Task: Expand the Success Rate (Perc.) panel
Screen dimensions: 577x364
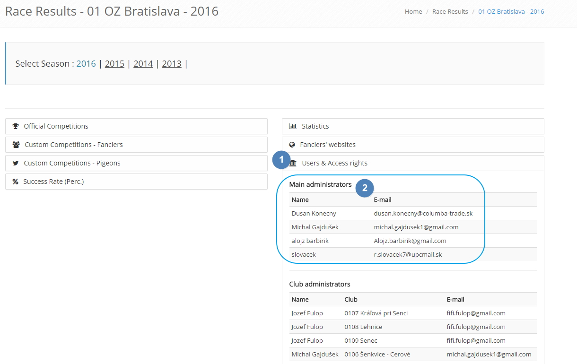Action: pos(53,182)
